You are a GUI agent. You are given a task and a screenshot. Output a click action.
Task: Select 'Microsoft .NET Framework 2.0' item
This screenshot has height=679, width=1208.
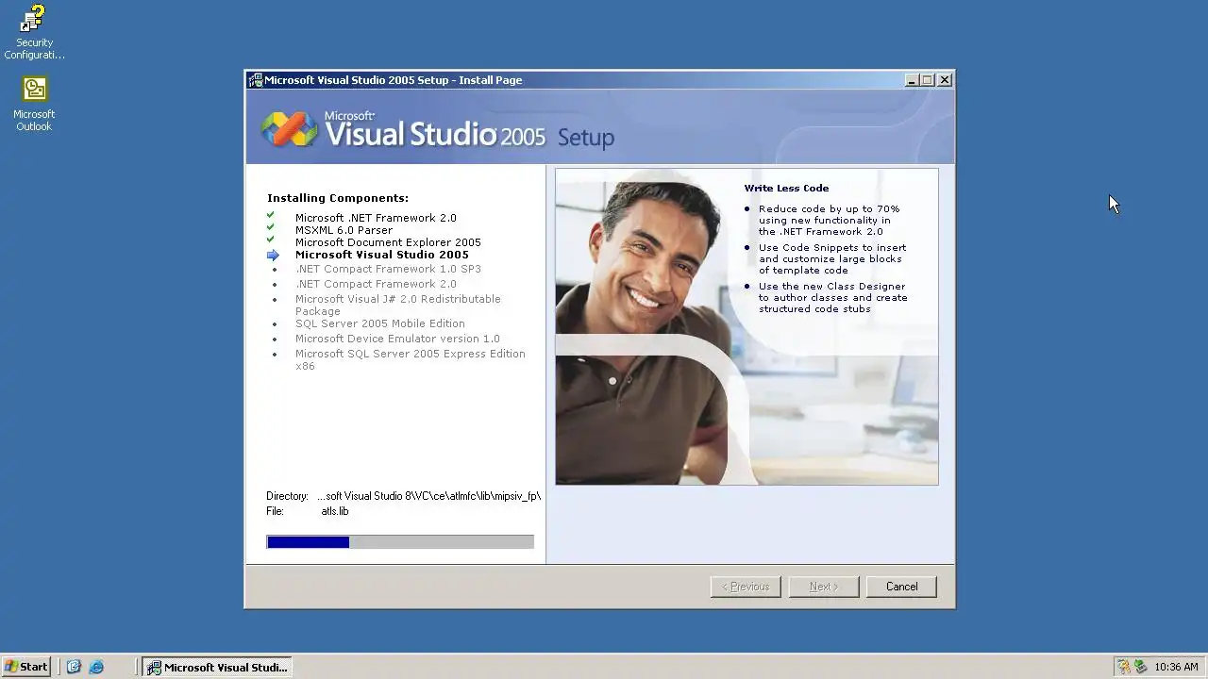coord(376,218)
